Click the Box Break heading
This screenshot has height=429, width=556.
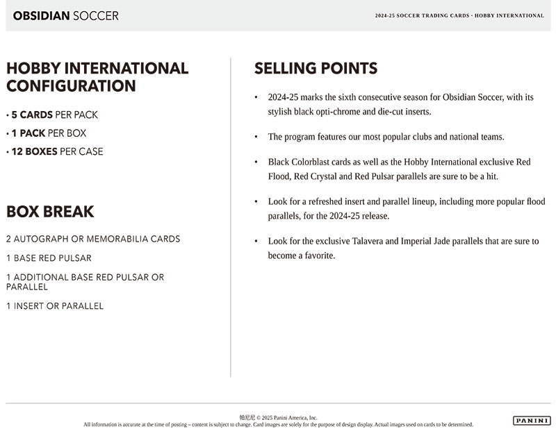(50, 212)
